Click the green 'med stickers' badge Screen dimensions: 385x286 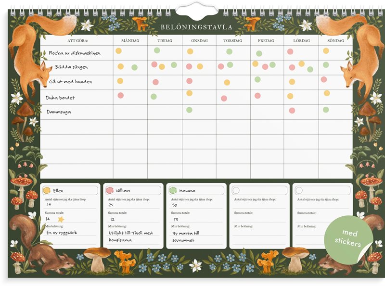(346, 239)
